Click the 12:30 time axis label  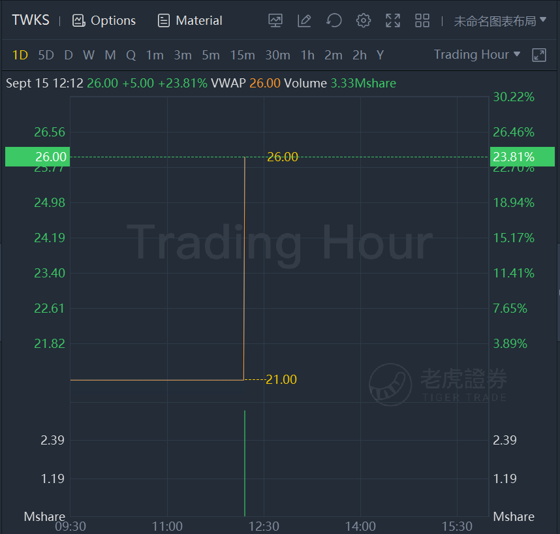264,527
